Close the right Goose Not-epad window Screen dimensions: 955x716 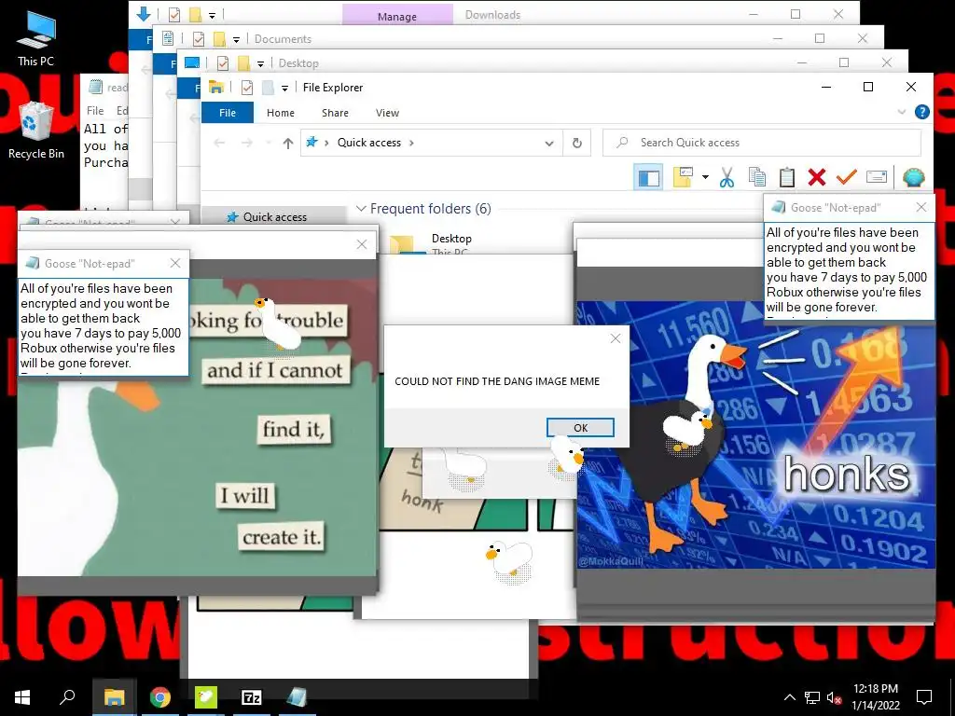(921, 208)
